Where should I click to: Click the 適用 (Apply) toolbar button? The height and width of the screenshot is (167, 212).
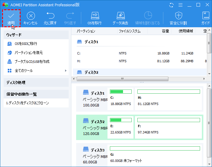pyautogui.click(x=11, y=18)
